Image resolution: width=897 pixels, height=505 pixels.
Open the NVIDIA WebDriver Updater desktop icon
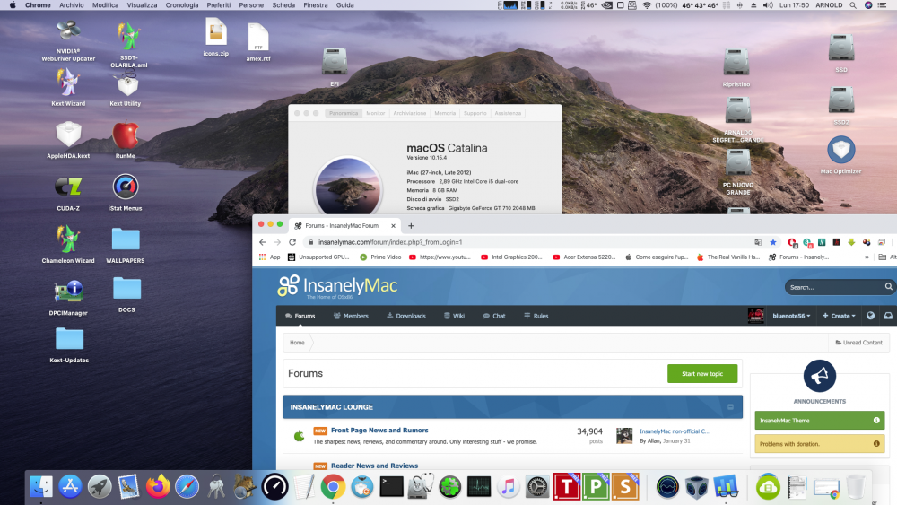tap(68, 32)
